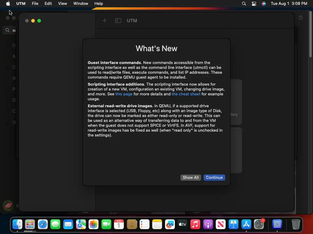
Task: Open Spotlight search in menu bar
Action: tap(244, 3)
